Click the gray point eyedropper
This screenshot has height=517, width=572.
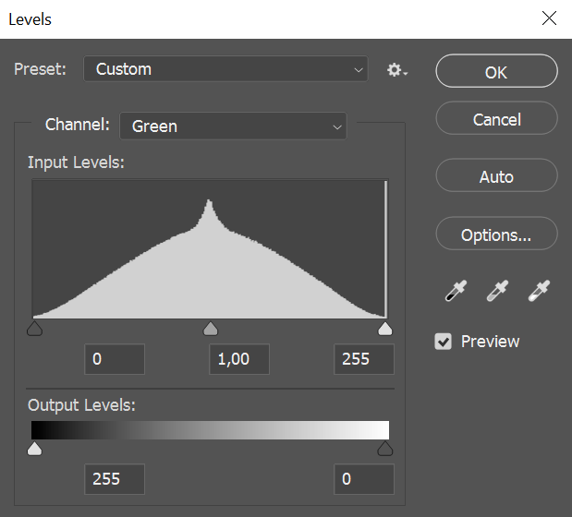497,291
